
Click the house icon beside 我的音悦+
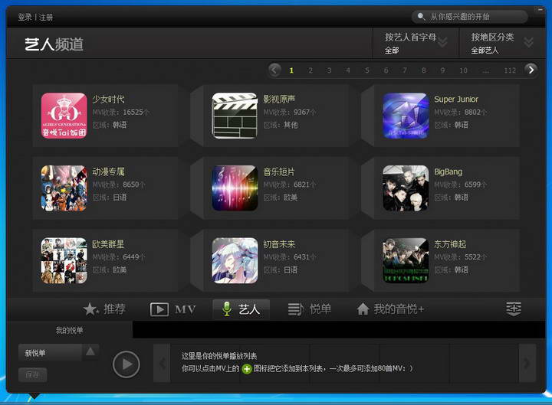363,309
